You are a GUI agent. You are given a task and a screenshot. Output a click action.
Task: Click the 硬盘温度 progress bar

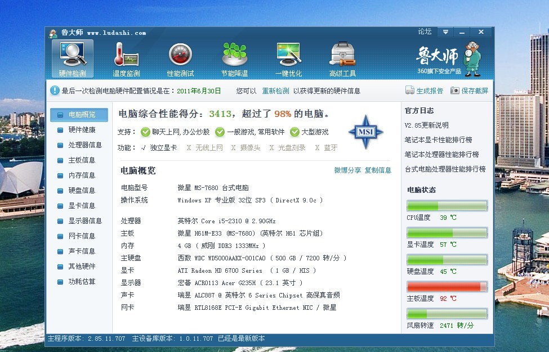[447, 259]
